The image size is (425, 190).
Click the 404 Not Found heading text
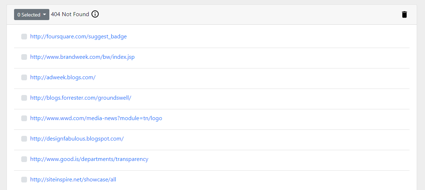(70, 14)
